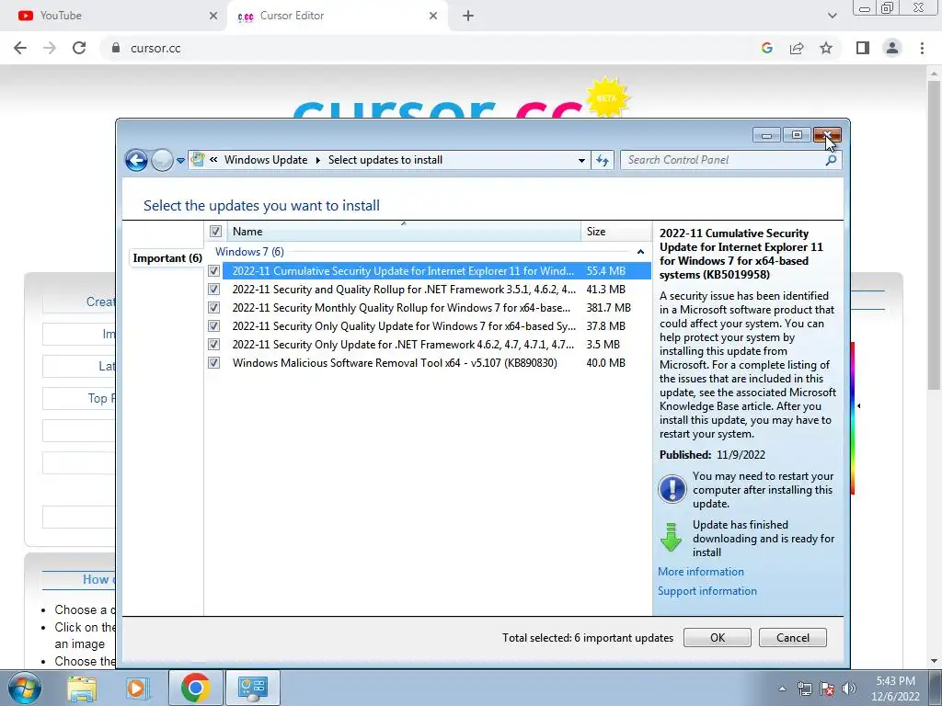The height and width of the screenshot is (706, 942).
Task: Open the More information link
Action: click(x=700, y=572)
